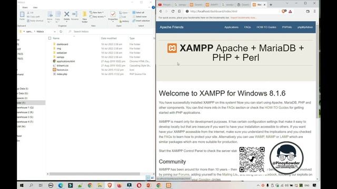Image resolution: width=337 pixels, height=189 pixels.
Task: Click Move to in the Organize group
Action: (49, 17)
